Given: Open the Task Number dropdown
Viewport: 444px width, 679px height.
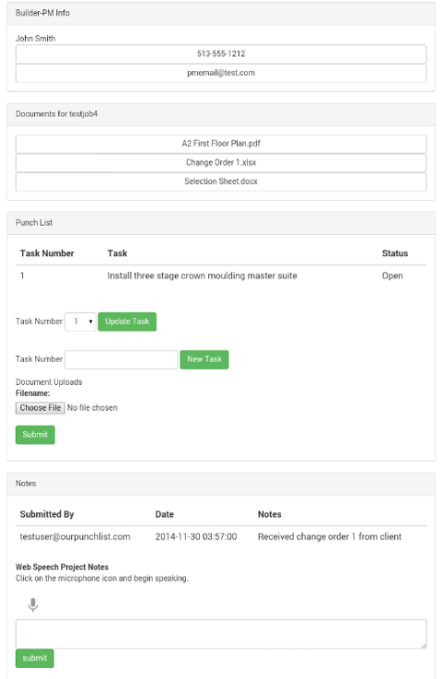Looking at the screenshot, I should pos(80,322).
